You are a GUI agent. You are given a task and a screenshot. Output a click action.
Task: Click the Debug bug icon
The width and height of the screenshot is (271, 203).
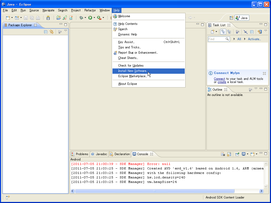click(81, 18)
